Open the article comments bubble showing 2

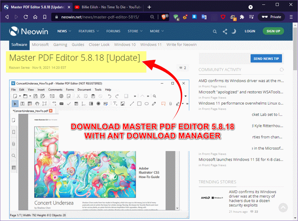[183, 68]
